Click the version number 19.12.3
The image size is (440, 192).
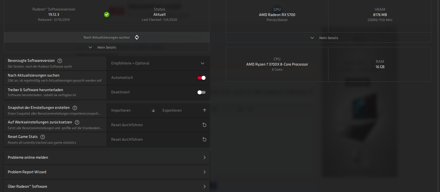54,15
